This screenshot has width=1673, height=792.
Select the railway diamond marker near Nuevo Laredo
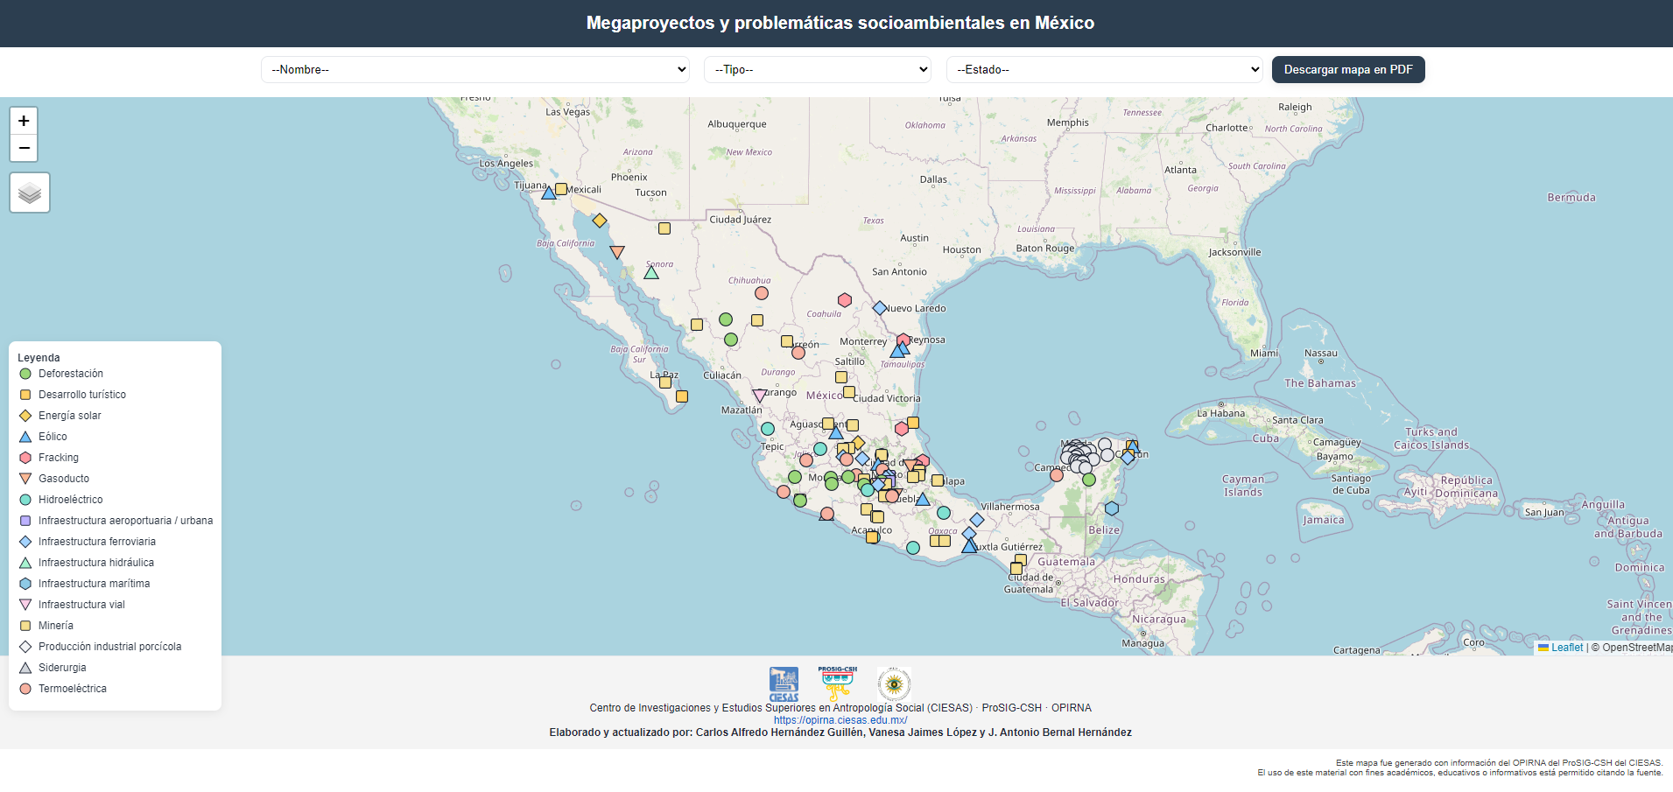pos(880,308)
